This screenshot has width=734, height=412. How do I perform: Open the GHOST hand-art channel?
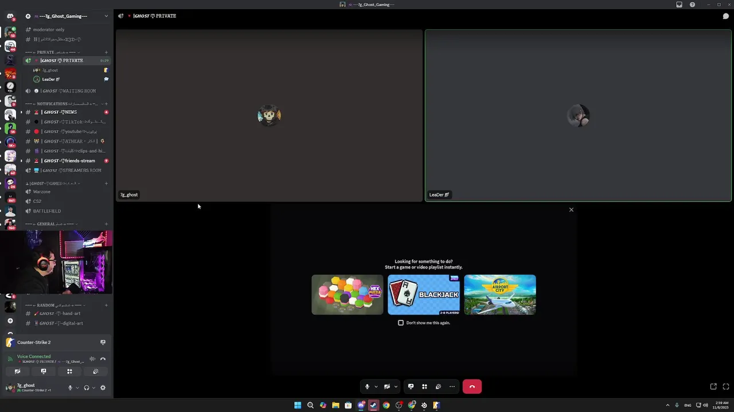[67, 314]
